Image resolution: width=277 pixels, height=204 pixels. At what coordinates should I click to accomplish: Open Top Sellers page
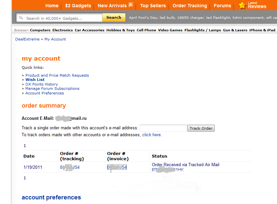[153, 6]
